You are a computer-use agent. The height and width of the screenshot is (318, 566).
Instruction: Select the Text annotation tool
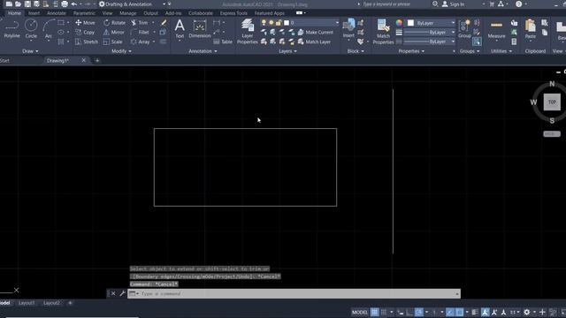click(180, 29)
